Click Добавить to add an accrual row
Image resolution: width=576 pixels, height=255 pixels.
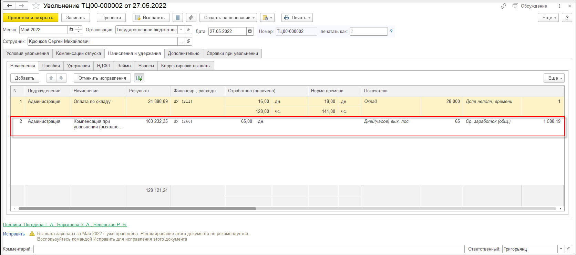click(25, 78)
